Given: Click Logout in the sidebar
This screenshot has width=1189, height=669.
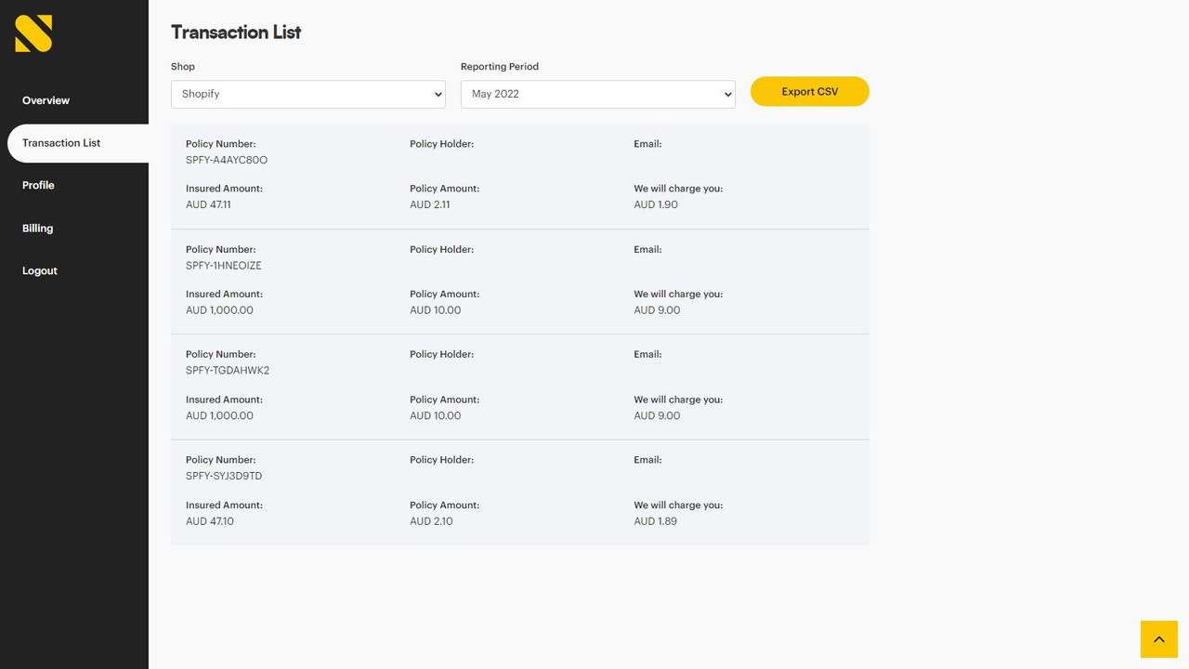Looking at the screenshot, I should pos(39,270).
